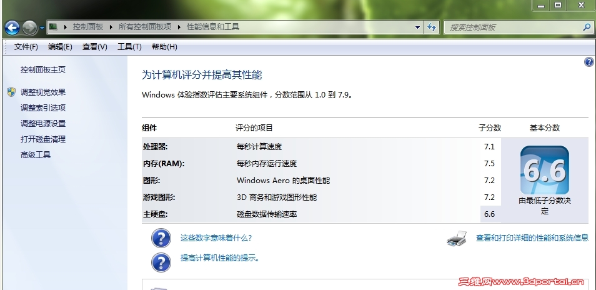596x290 pixels.
Task: Close the window
Action: point(581,6)
